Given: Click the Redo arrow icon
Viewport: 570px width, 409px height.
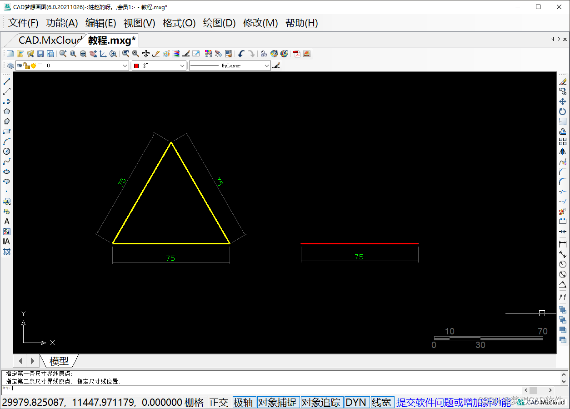Looking at the screenshot, I should pyautogui.click(x=251, y=54).
